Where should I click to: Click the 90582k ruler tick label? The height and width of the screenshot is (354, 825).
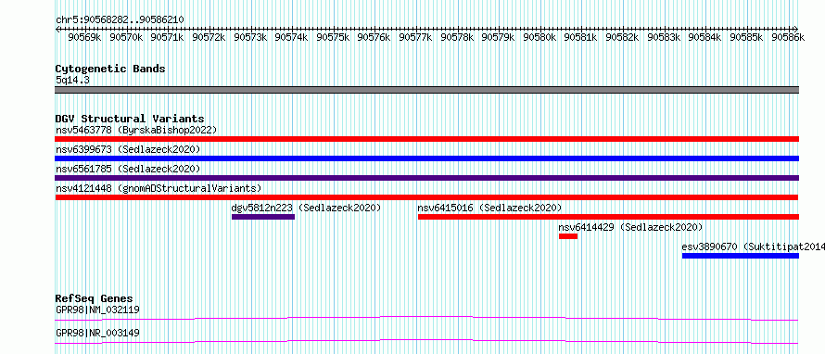[622, 37]
